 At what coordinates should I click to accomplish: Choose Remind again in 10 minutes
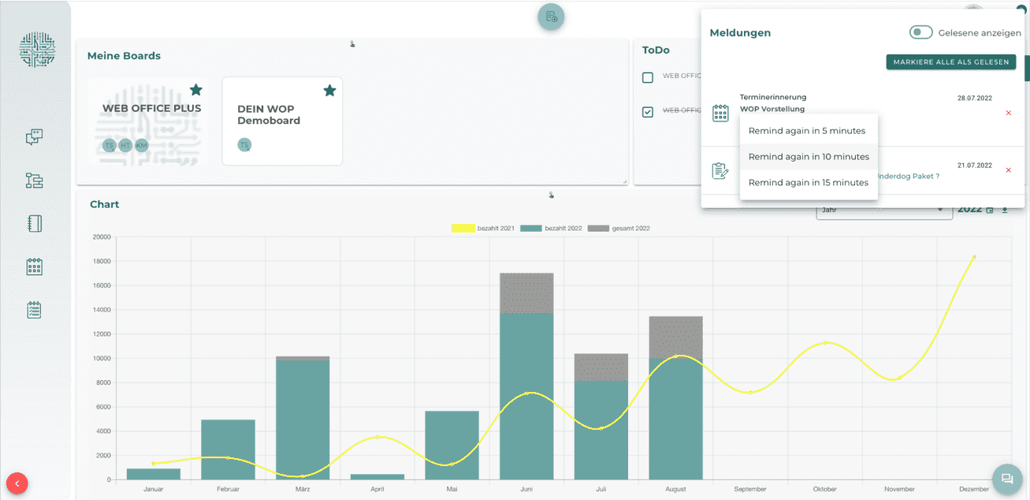[x=809, y=157]
